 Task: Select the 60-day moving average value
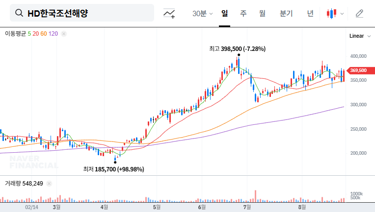tap(44, 34)
